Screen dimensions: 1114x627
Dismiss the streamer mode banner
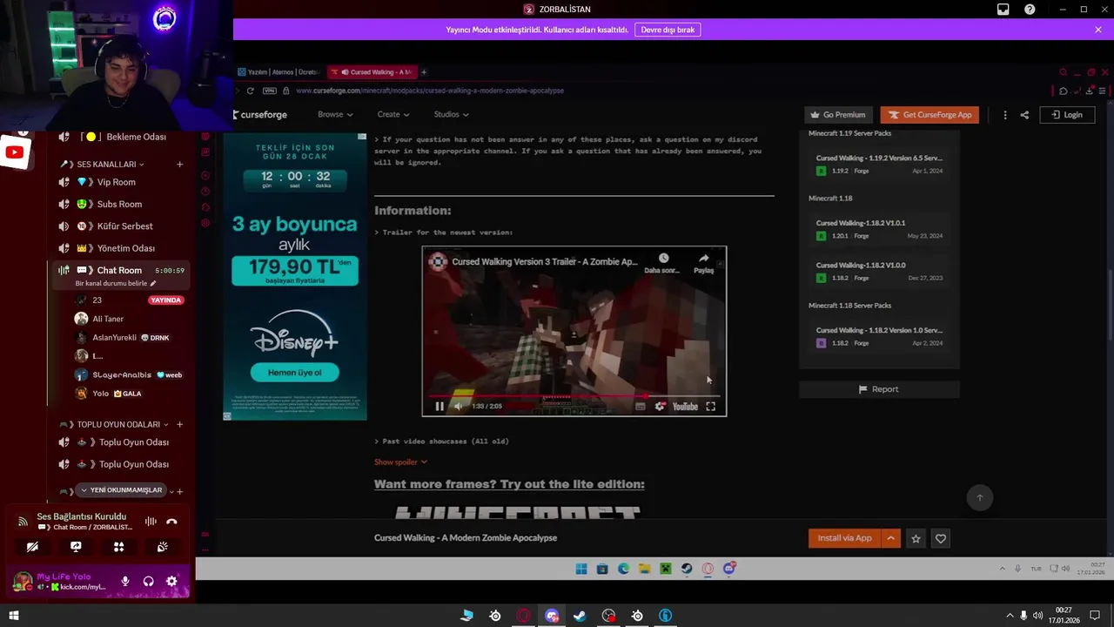(x=1098, y=30)
